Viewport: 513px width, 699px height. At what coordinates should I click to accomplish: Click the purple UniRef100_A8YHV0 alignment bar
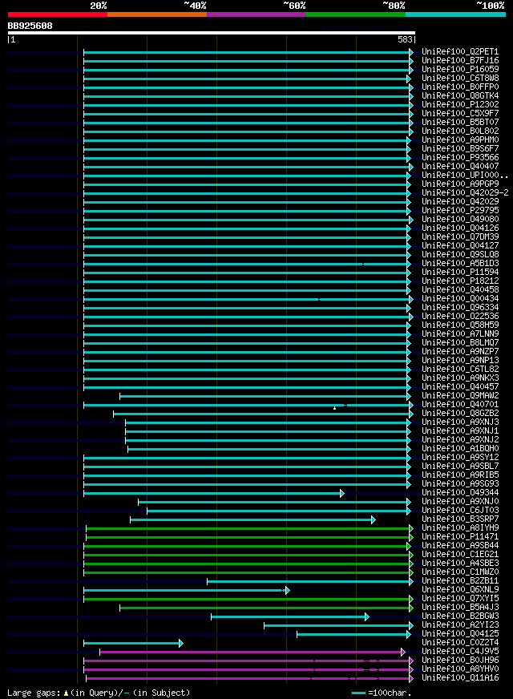click(248, 670)
